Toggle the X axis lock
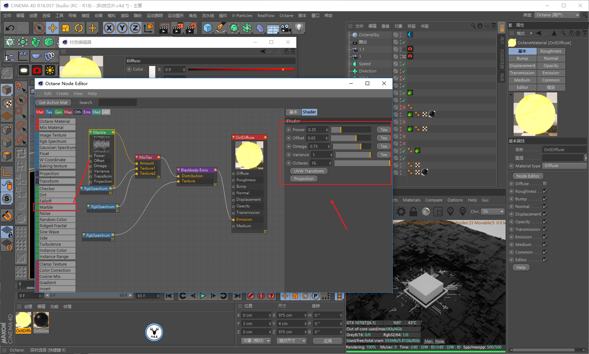 pos(109,28)
